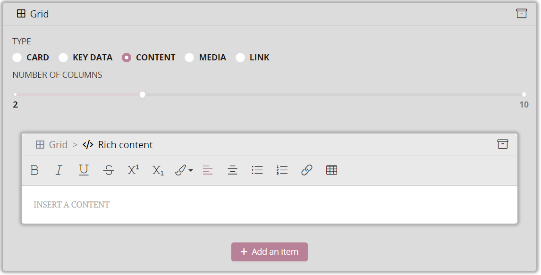The width and height of the screenshot is (541, 275).
Task: Apply strikethrough formatting
Action: pos(109,170)
